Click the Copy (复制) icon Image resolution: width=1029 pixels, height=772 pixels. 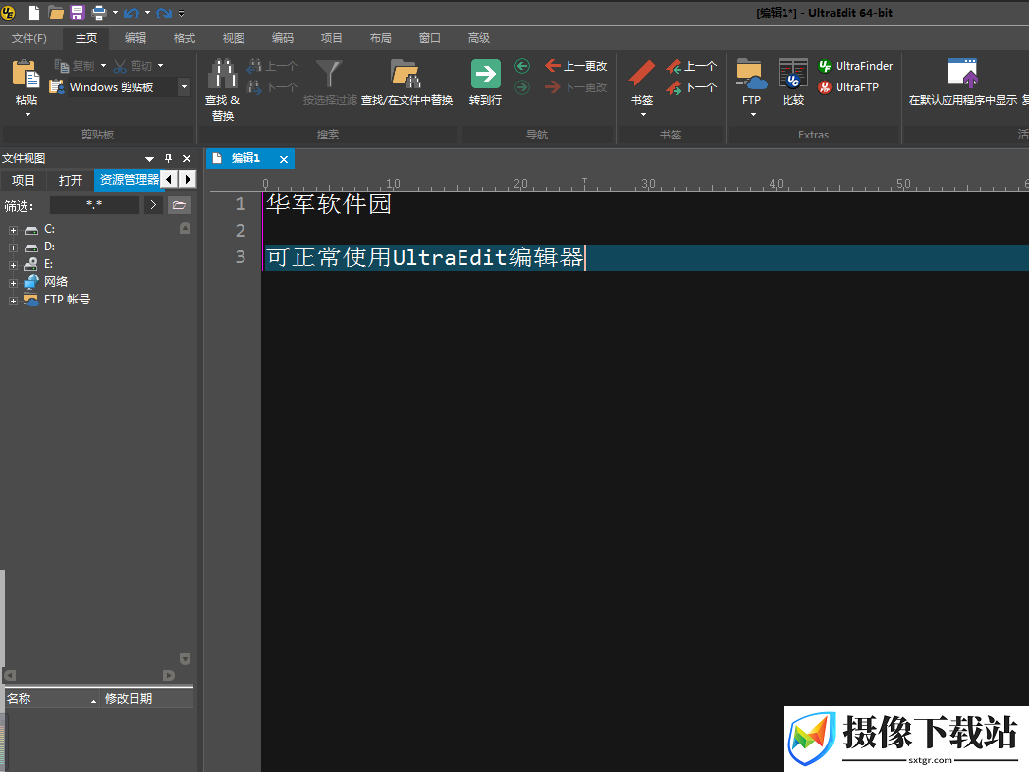pyautogui.click(x=62, y=66)
